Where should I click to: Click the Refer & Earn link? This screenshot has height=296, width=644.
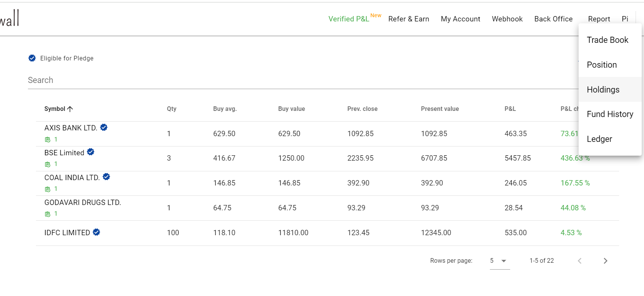coord(408,19)
